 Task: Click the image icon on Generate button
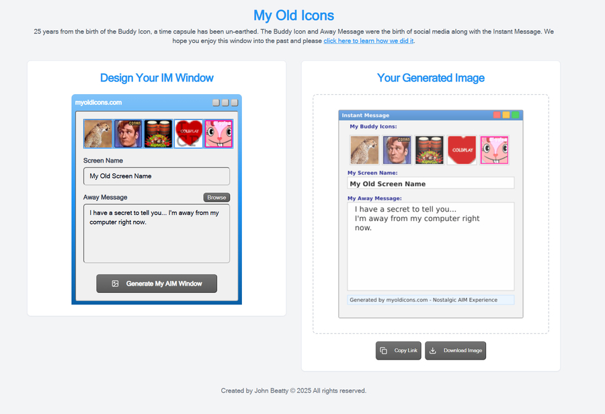coord(115,284)
